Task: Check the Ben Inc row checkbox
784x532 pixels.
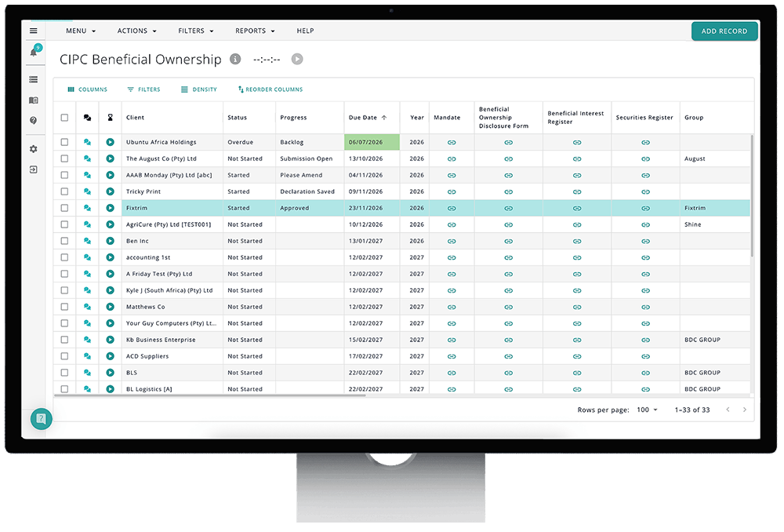Action: pyautogui.click(x=64, y=241)
